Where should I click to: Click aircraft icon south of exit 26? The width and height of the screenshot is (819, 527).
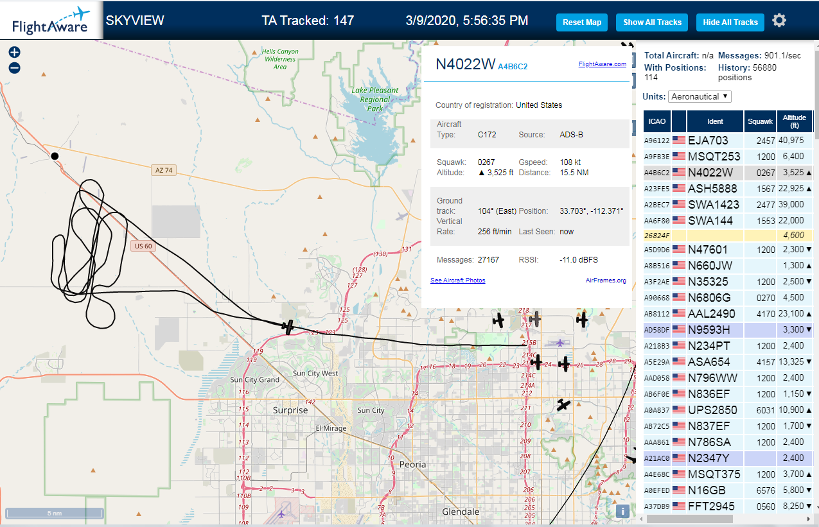pos(563,405)
